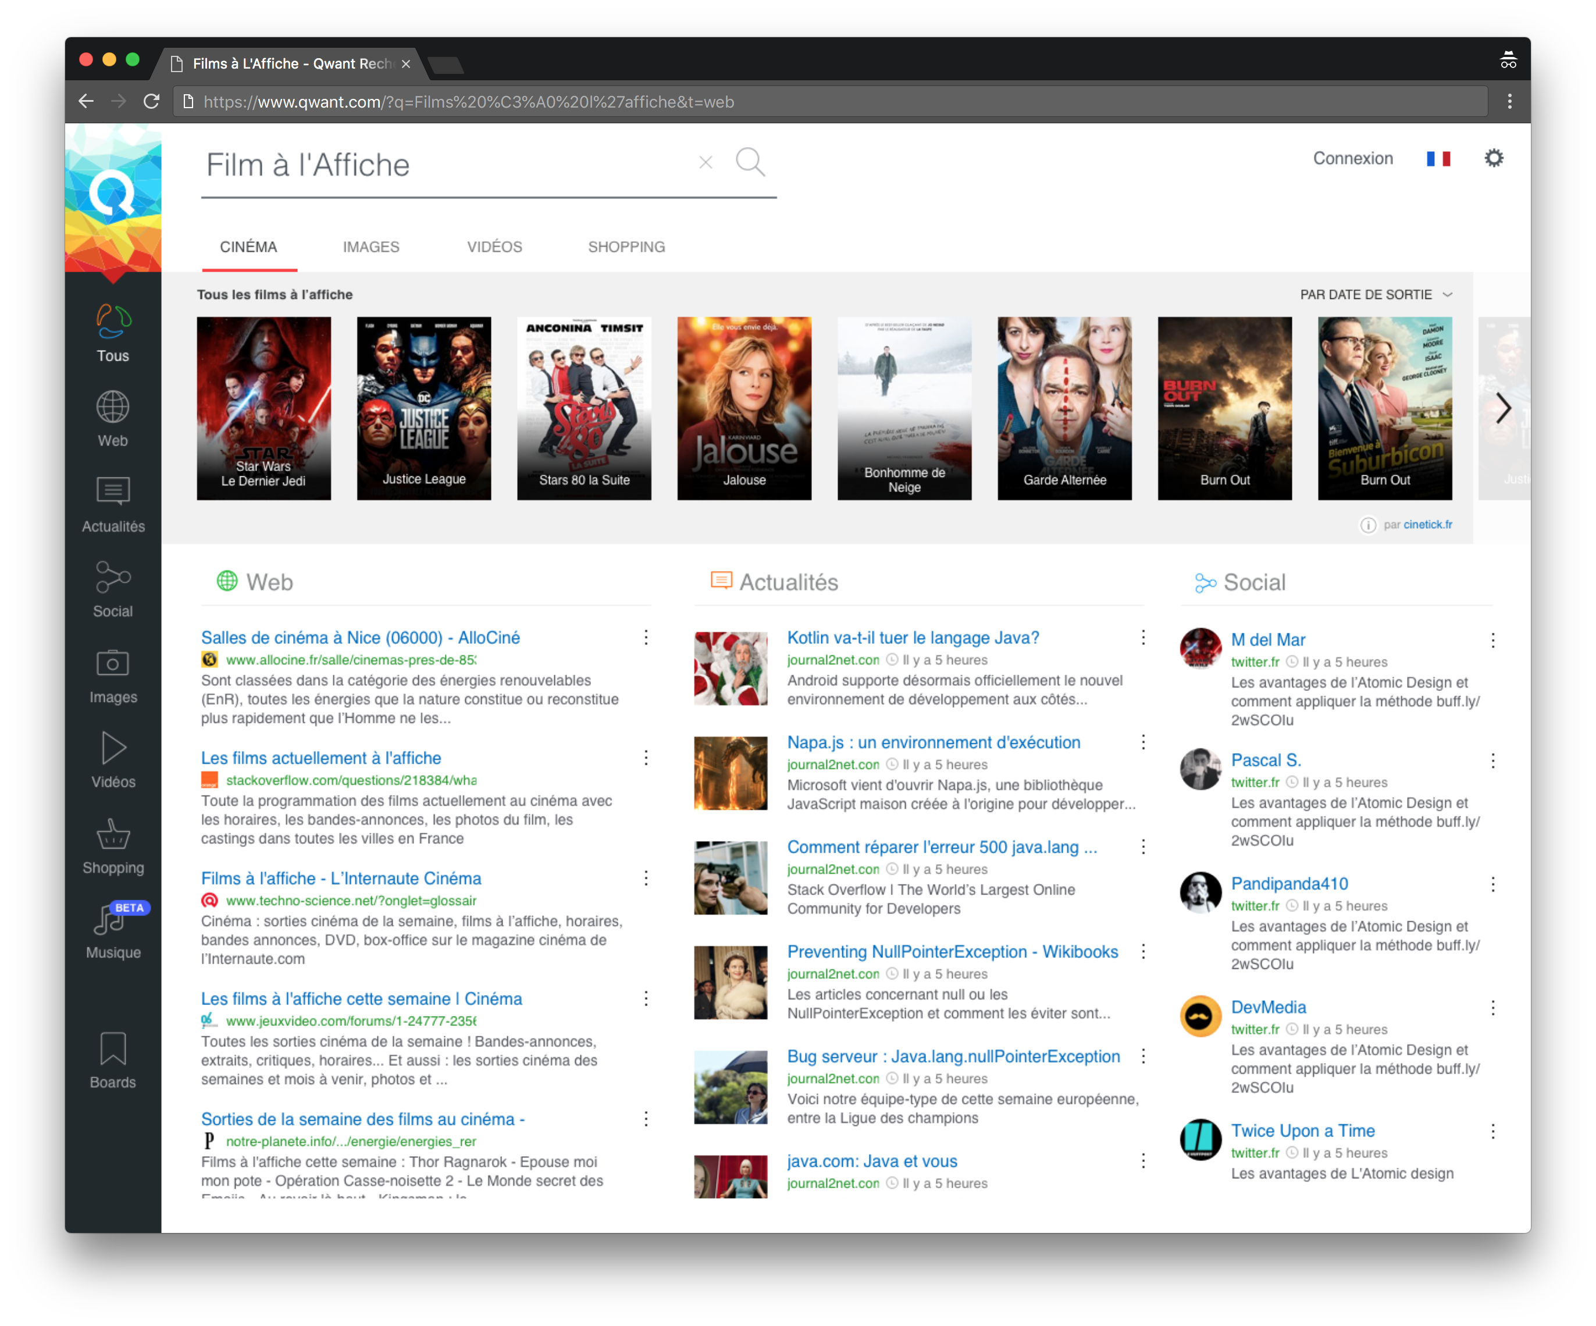The width and height of the screenshot is (1596, 1326).
Task: Click DevMedia avatar in Social column
Action: [1200, 1016]
